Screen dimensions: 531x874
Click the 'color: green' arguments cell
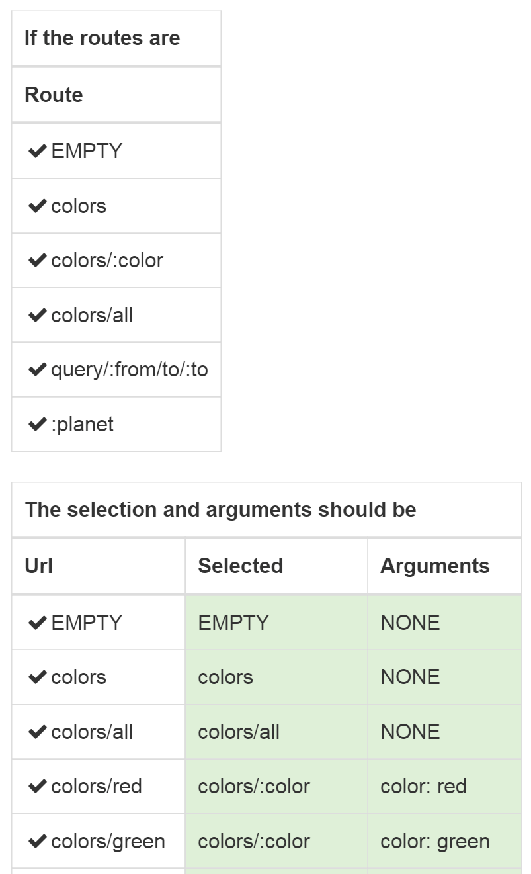[x=434, y=842]
